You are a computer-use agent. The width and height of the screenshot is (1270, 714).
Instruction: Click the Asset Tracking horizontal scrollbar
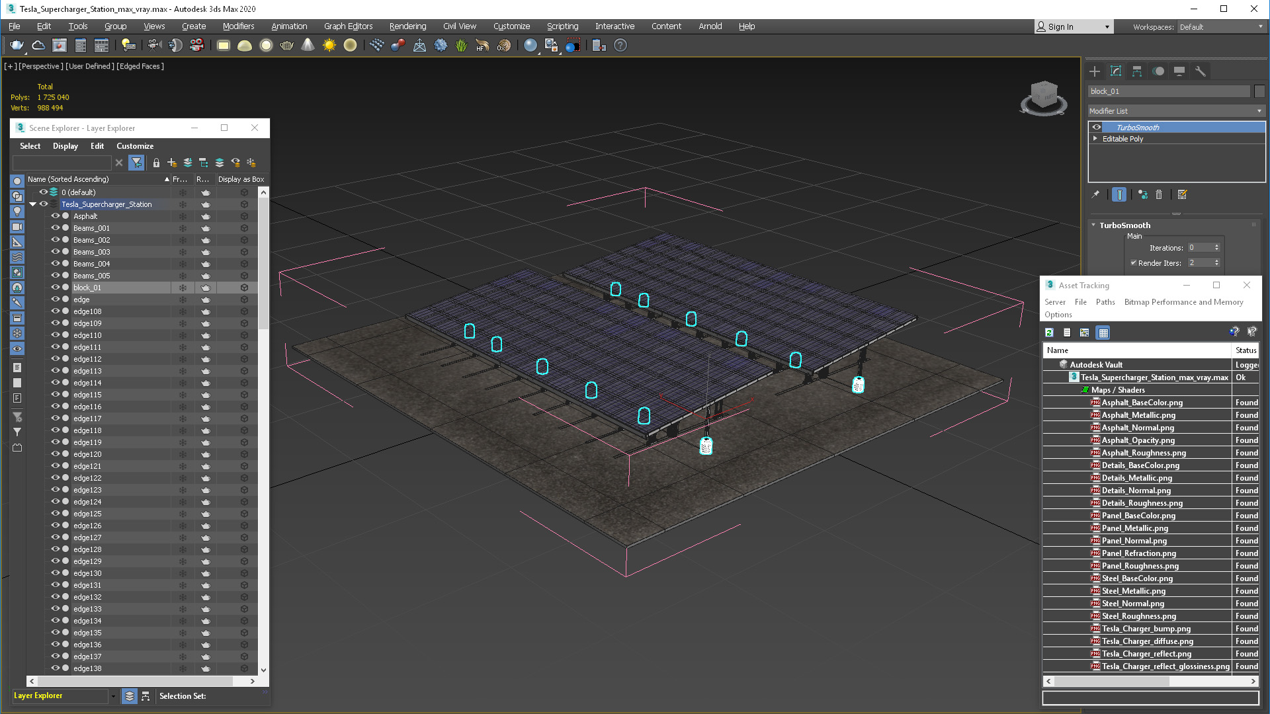click(x=1111, y=681)
